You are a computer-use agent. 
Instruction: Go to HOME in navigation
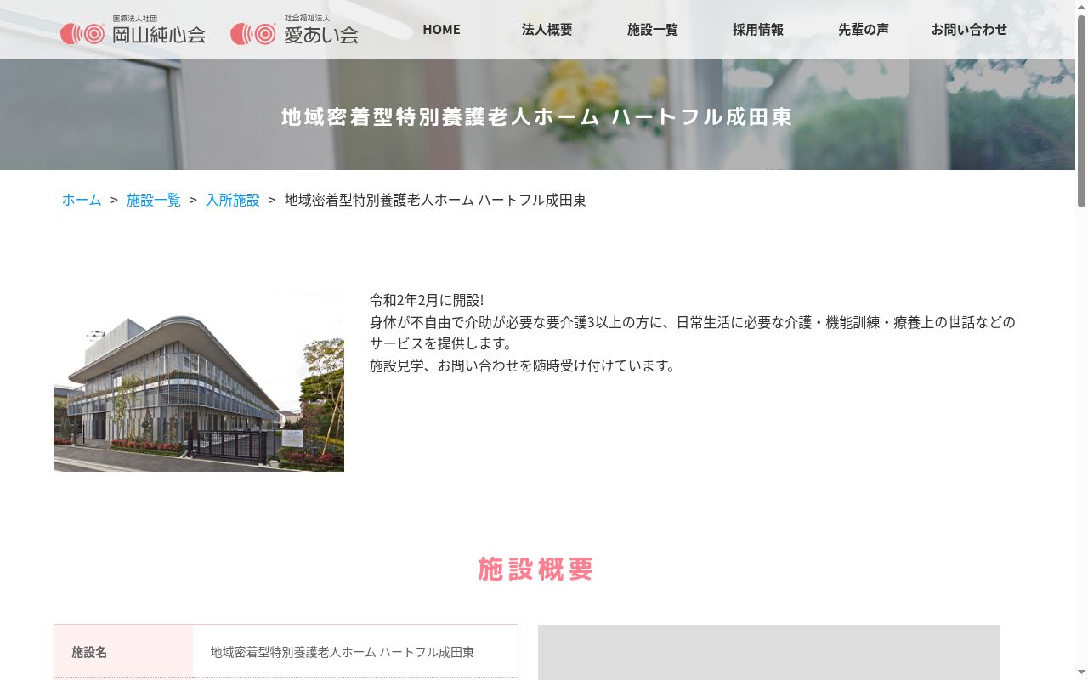[x=441, y=29]
